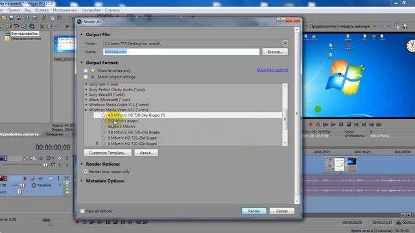Open the Инструменты menu

pyautogui.click(x=65, y=10)
